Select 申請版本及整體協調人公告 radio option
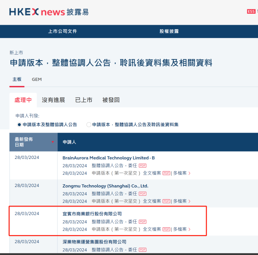The width and height of the screenshot is (258, 255). (19, 125)
